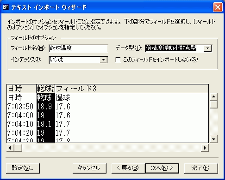Finish import with 完了(F) button
This screenshot has width=225, height=180.
(201, 168)
